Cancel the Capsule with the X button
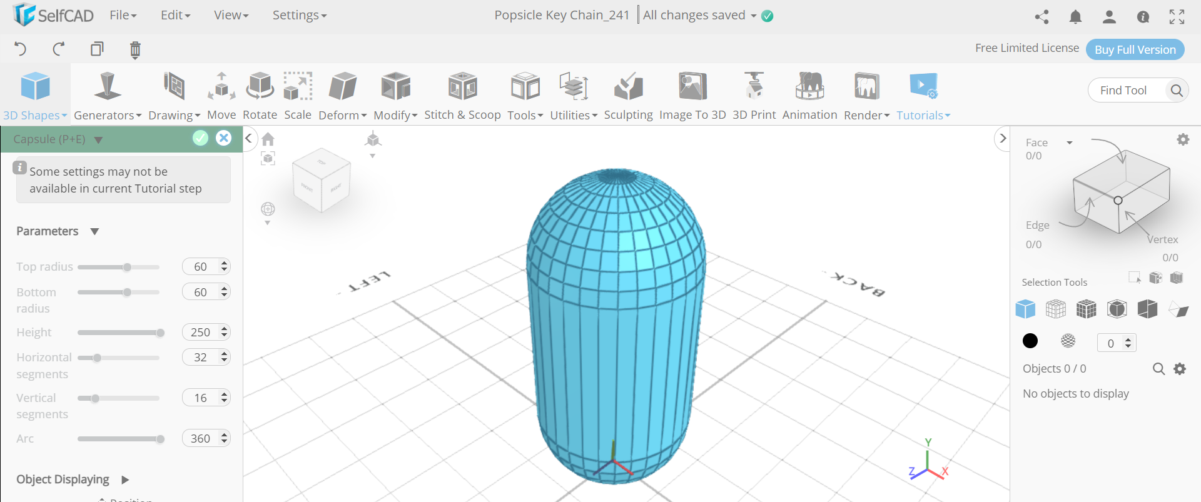The image size is (1201, 502). tap(223, 138)
